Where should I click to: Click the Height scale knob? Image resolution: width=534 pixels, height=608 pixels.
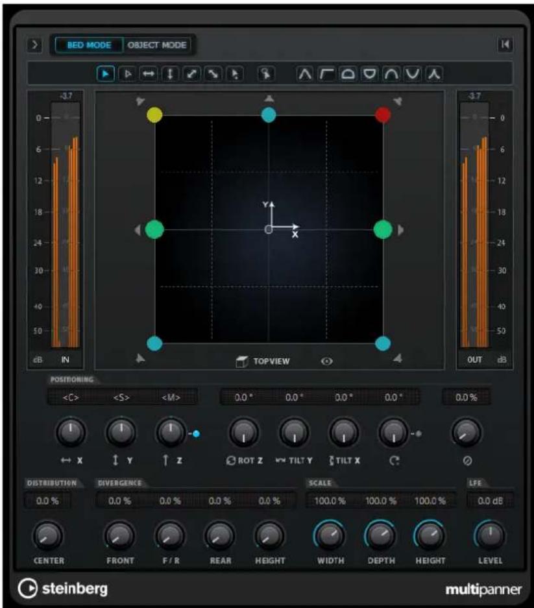(x=430, y=535)
